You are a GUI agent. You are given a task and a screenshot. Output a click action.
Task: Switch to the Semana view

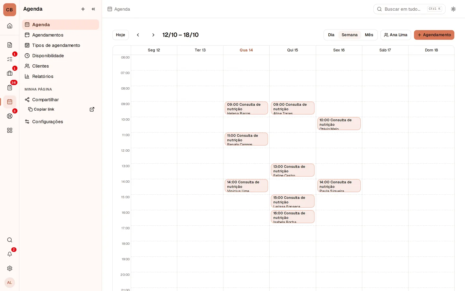click(349, 35)
